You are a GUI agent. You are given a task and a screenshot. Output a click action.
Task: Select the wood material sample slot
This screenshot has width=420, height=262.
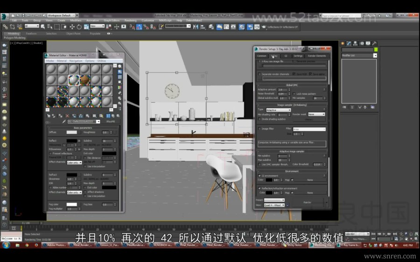click(85, 80)
